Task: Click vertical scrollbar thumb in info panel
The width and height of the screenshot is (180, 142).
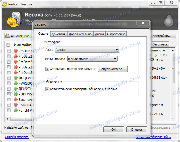Action: [173, 68]
